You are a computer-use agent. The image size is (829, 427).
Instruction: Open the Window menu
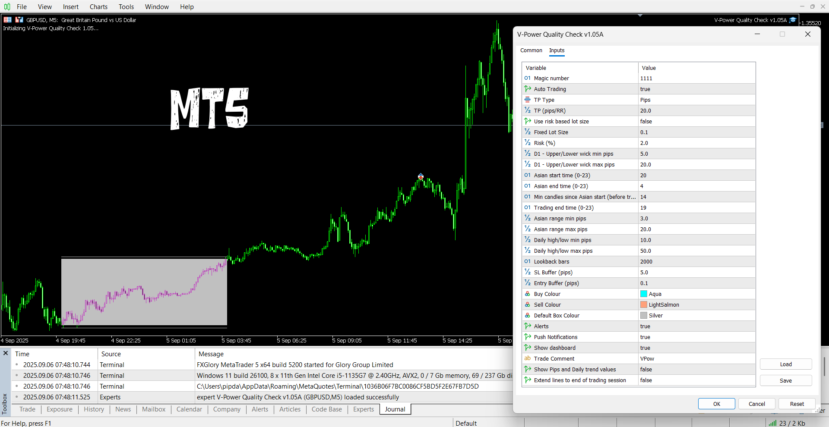click(157, 6)
